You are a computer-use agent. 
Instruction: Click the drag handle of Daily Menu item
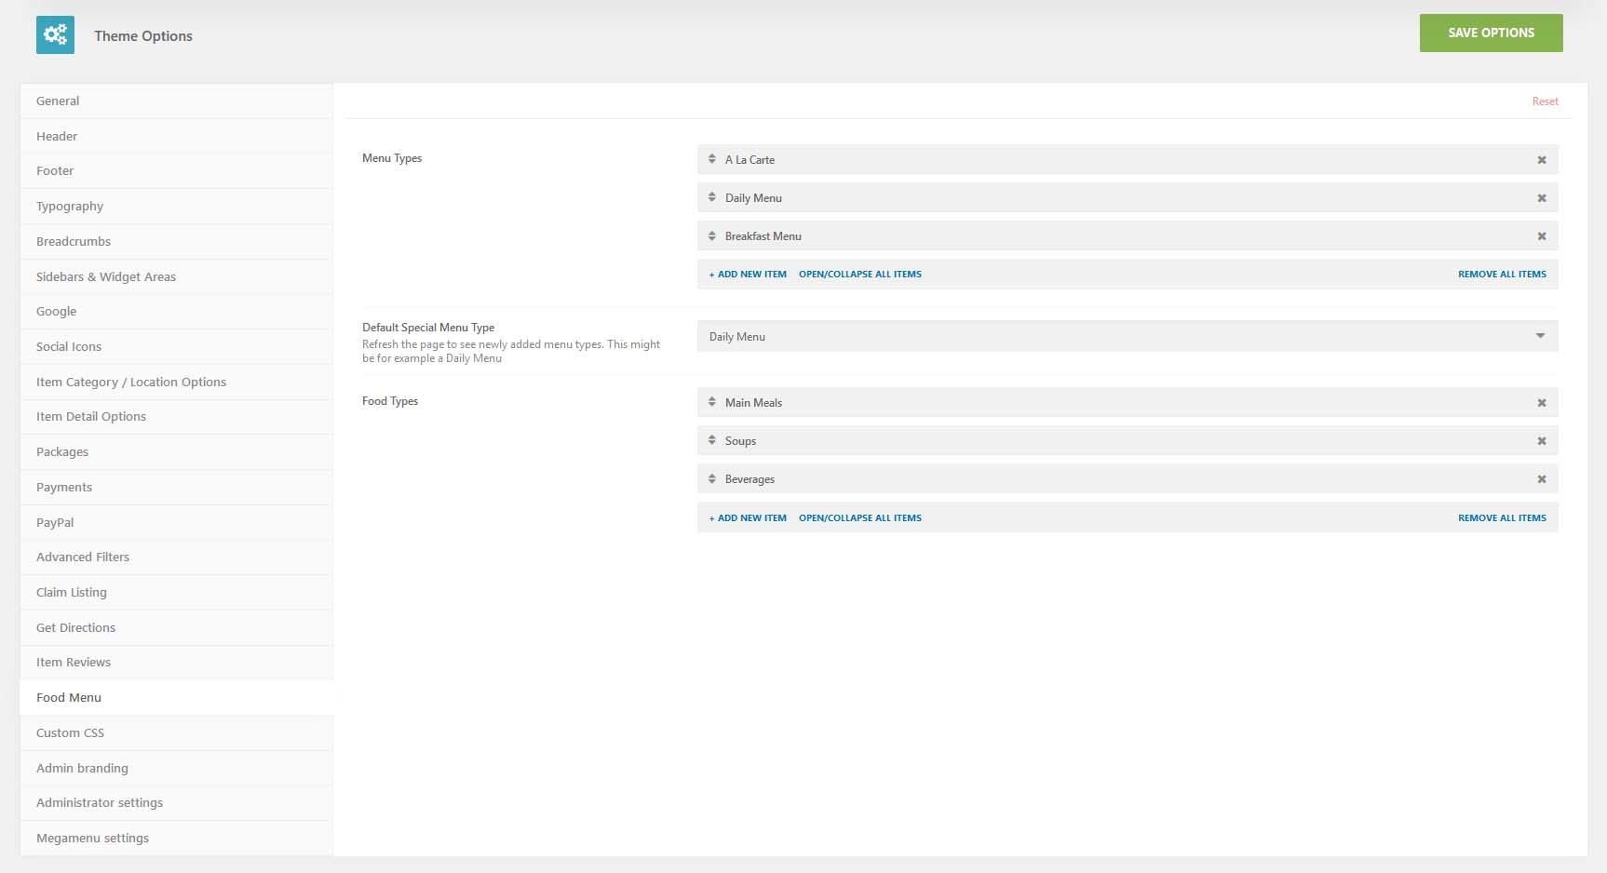click(712, 197)
